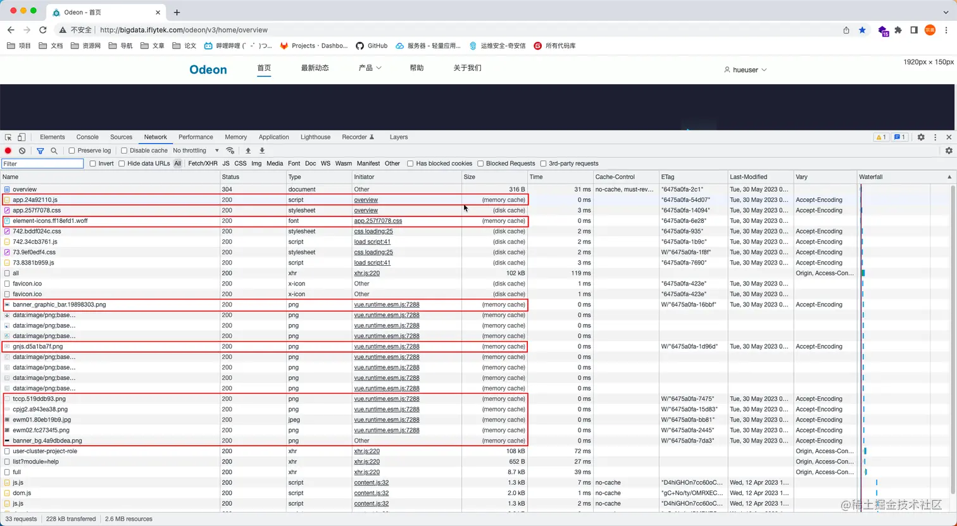957x526 pixels.
Task: Sort by Size column header
Action: pos(494,177)
